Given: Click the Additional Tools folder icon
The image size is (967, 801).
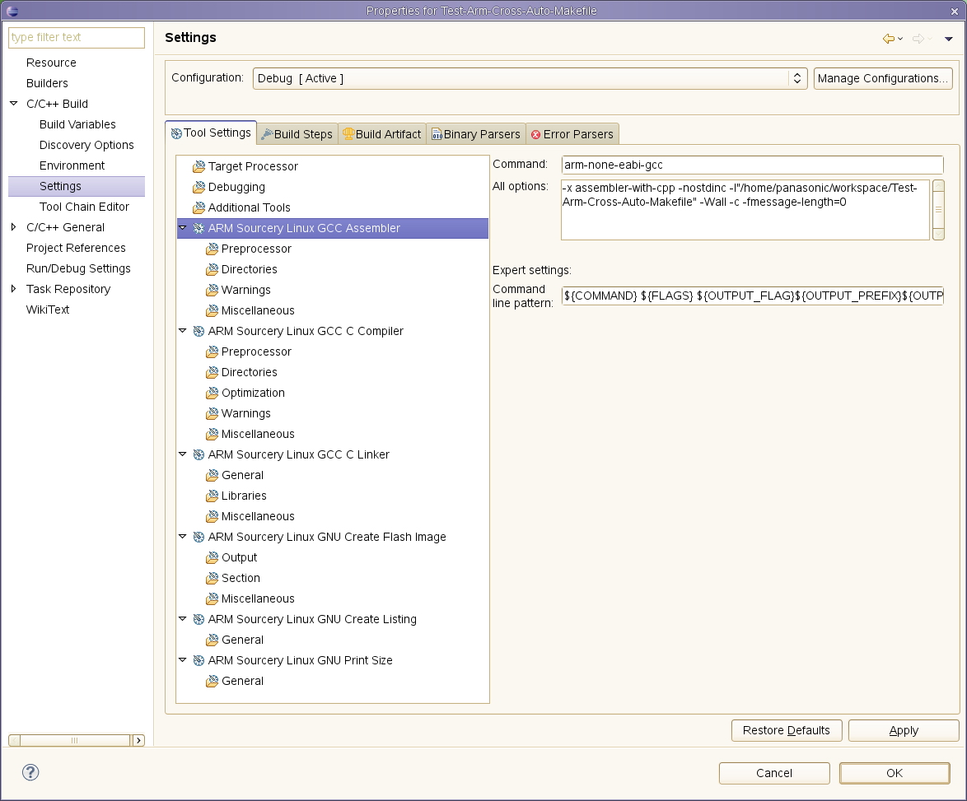Looking at the screenshot, I should (x=199, y=207).
